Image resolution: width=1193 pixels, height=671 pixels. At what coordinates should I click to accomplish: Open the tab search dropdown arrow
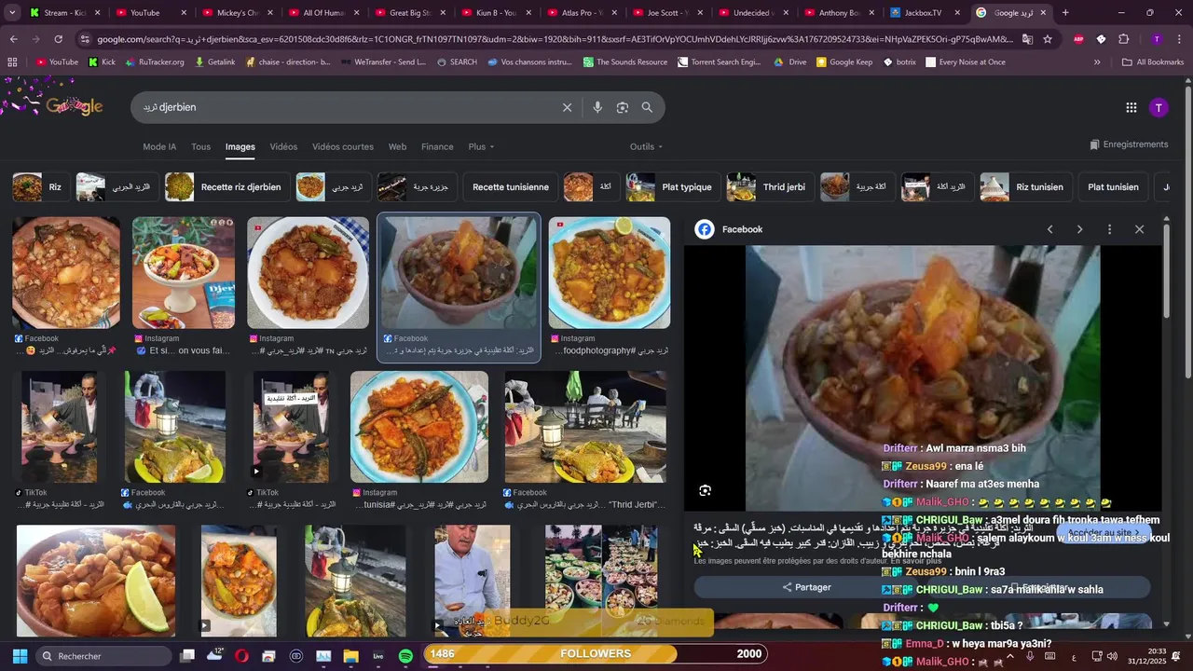pos(12,13)
